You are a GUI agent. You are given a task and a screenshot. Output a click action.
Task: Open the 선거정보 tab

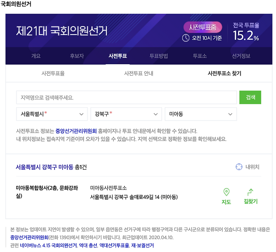(x=241, y=56)
